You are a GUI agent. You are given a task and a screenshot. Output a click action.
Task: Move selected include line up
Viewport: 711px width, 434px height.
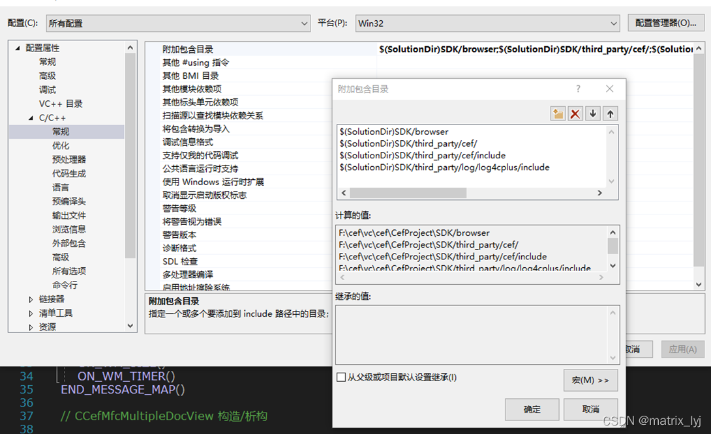[x=611, y=113]
